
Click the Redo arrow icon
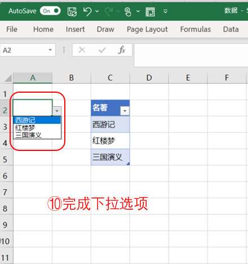pyautogui.click(x=109, y=11)
